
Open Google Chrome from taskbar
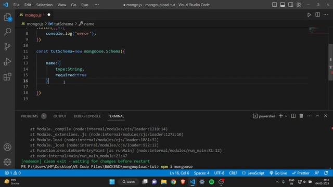pos(173,182)
